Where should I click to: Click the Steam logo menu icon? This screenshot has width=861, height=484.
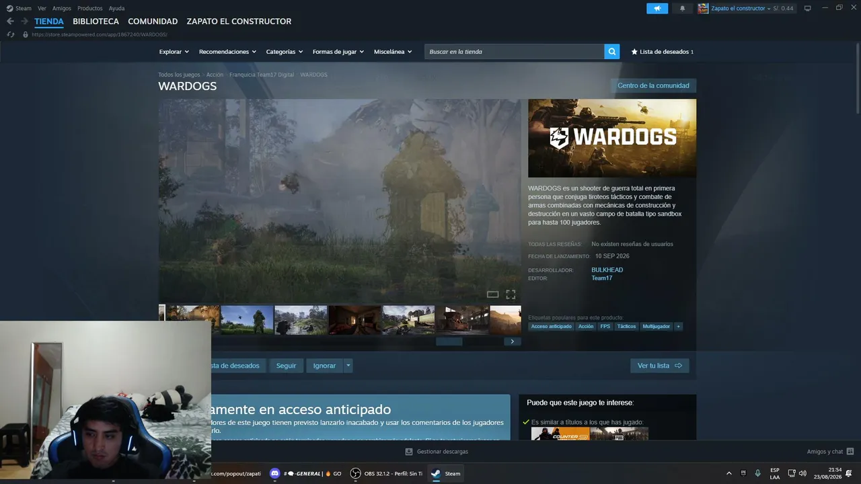coord(9,8)
